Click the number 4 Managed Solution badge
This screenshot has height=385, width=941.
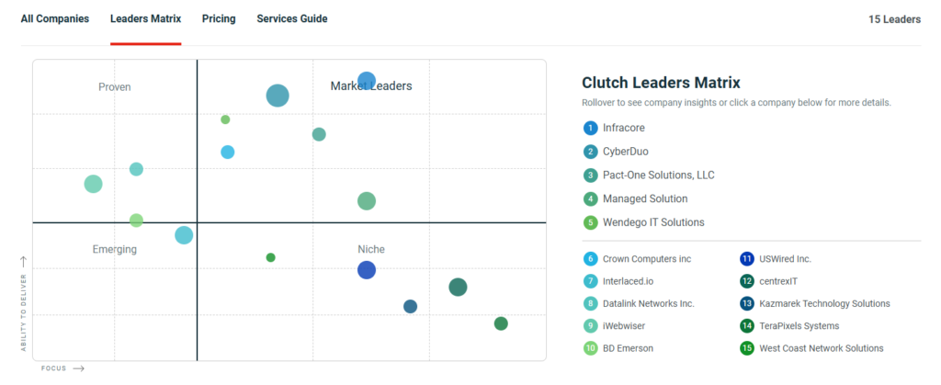(590, 199)
